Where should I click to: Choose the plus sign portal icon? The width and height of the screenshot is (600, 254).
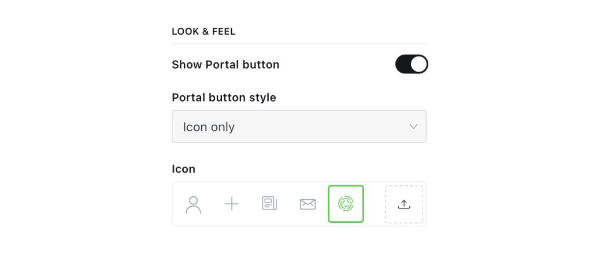231,204
